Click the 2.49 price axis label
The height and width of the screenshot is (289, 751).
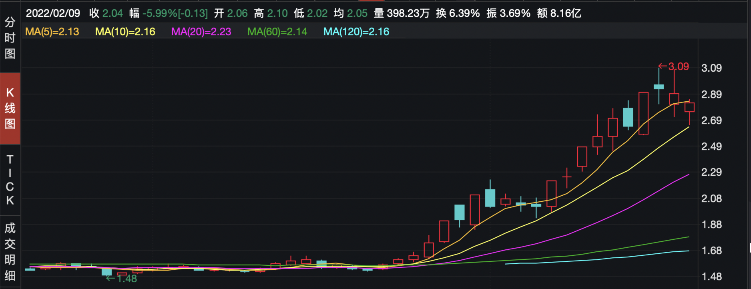tap(711, 147)
